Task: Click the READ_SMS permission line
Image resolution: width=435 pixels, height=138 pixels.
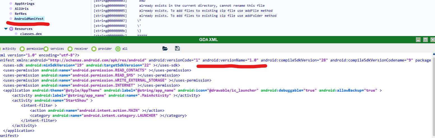Action: coord(92,75)
